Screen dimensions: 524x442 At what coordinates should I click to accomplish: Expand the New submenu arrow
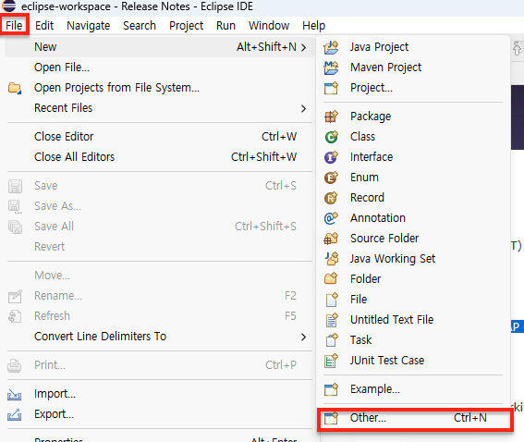tap(303, 47)
